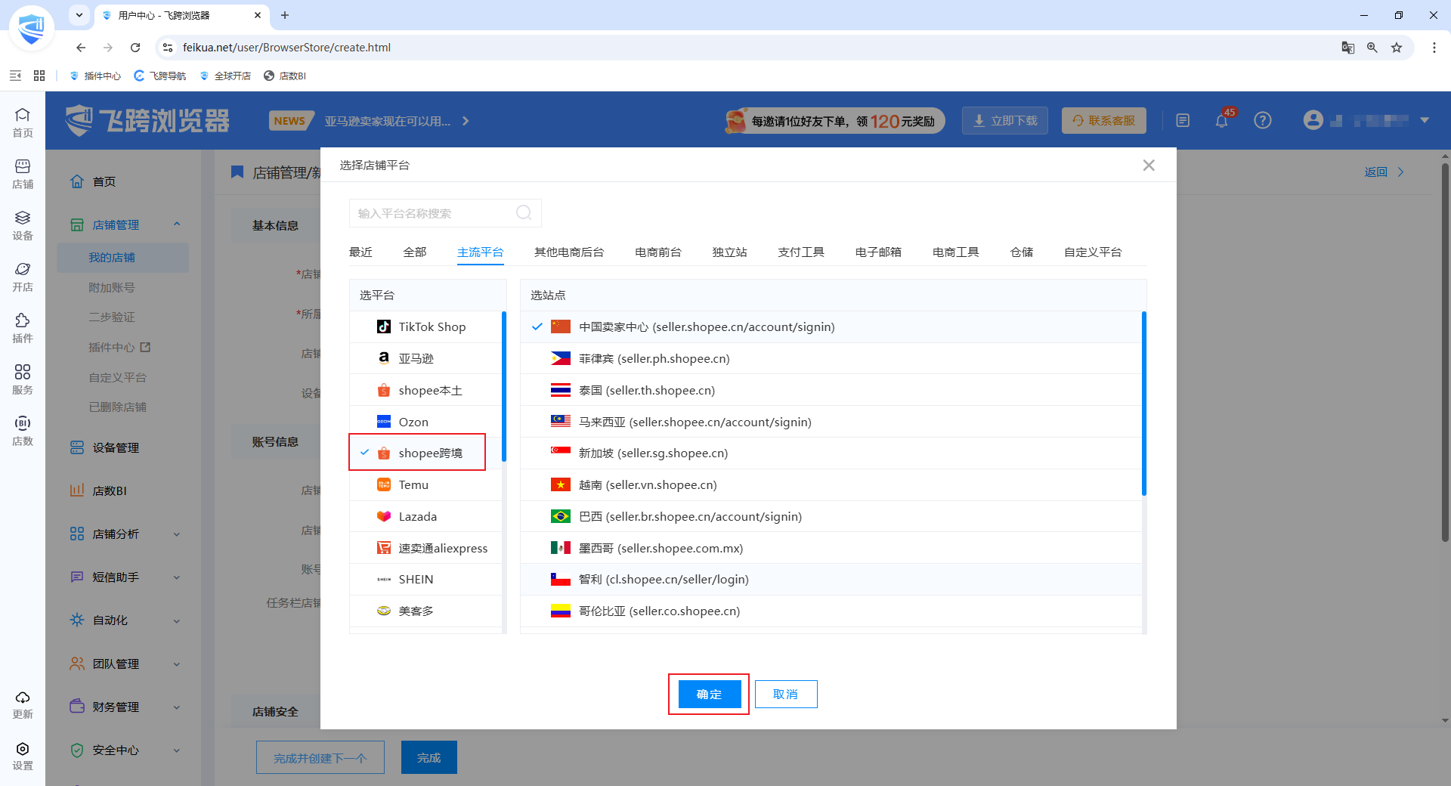Image resolution: width=1451 pixels, height=786 pixels.
Task: Click the 确定 confirm button
Action: point(709,695)
